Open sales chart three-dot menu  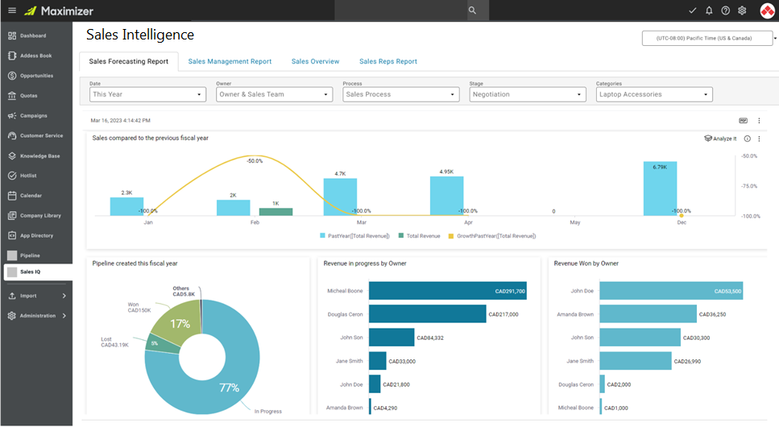click(x=759, y=139)
